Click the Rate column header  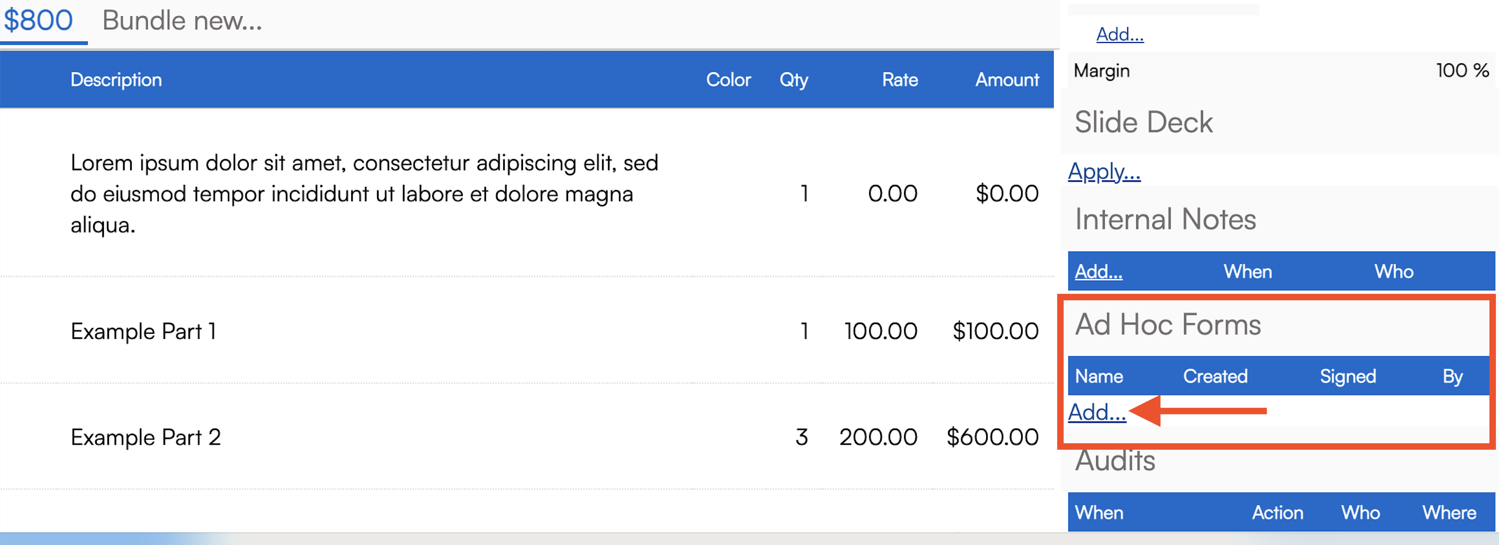pyautogui.click(x=899, y=80)
